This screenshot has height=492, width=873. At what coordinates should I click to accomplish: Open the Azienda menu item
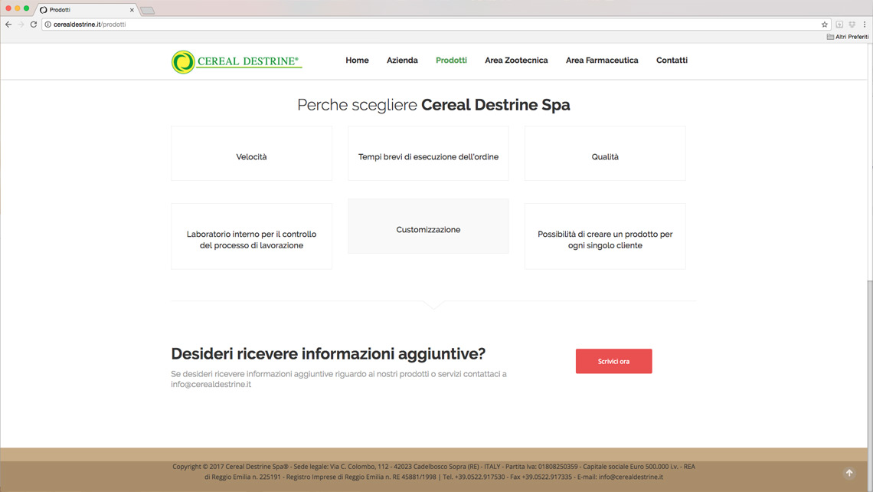[402, 61]
